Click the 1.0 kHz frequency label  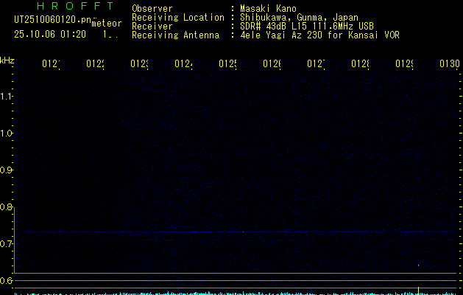tap(6, 133)
